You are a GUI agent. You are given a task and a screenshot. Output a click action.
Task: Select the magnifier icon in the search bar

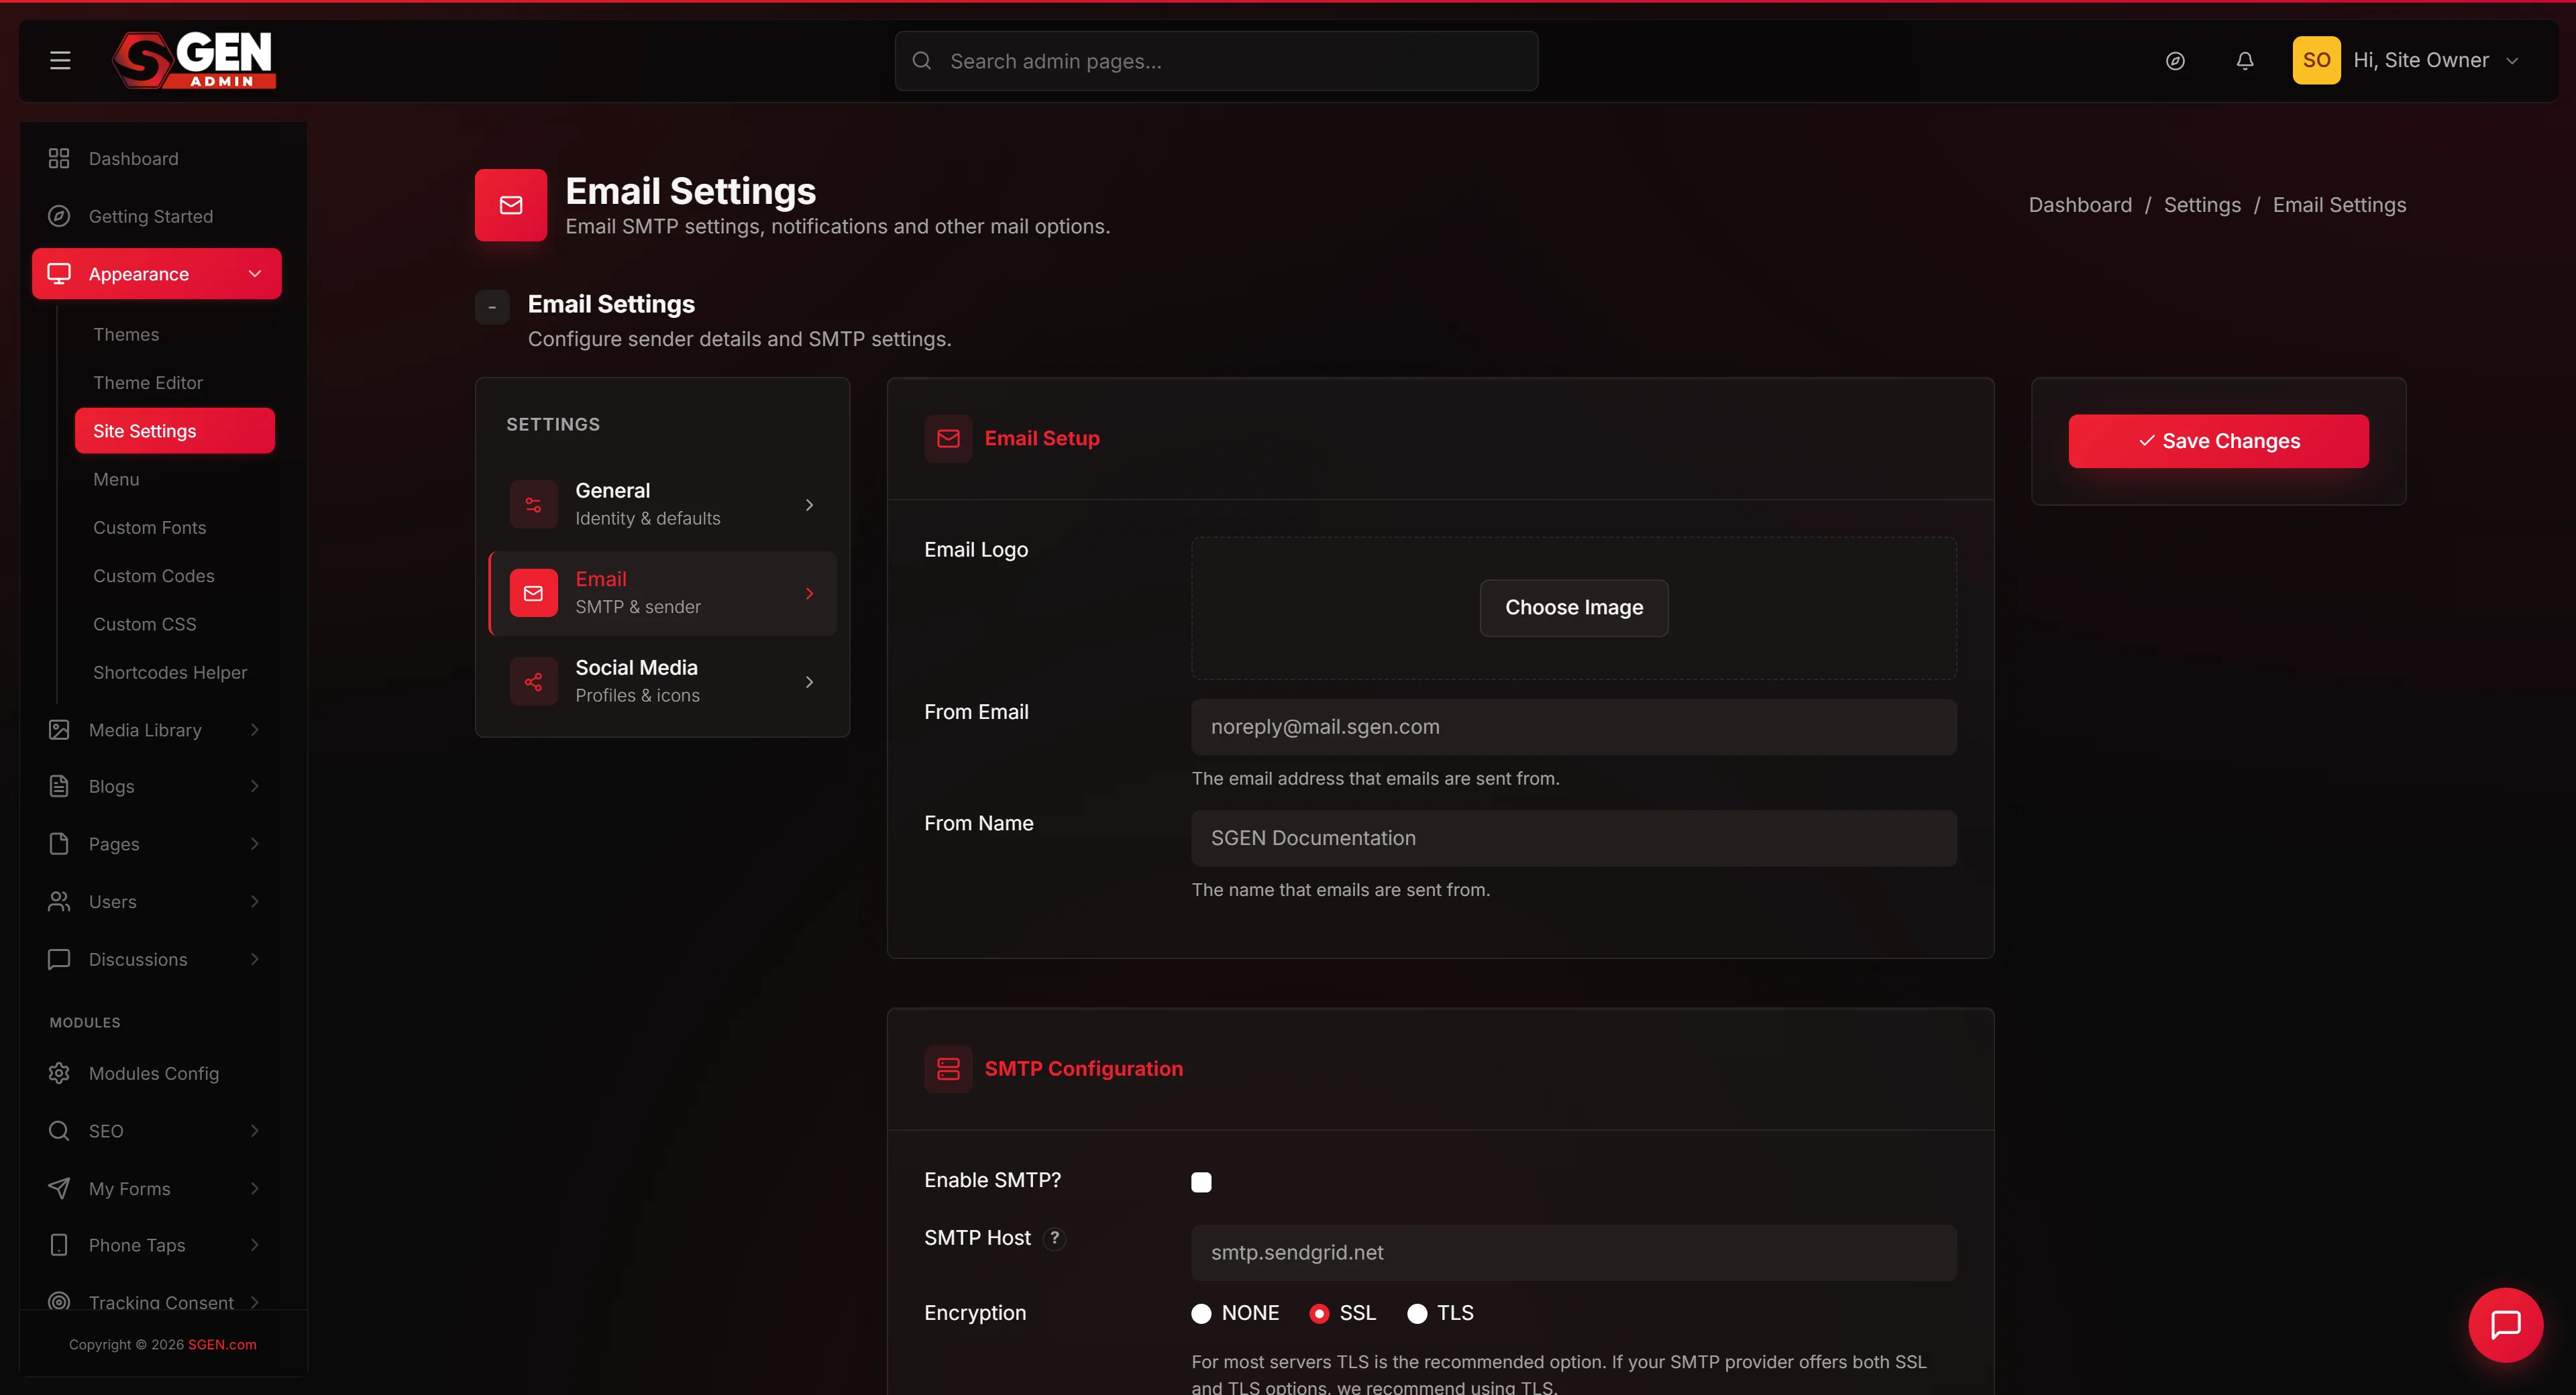(x=922, y=61)
